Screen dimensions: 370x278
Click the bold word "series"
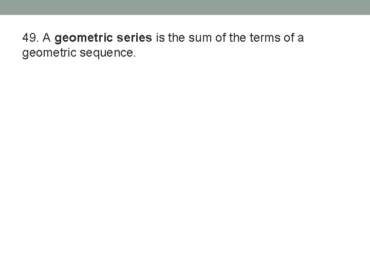point(130,38)
